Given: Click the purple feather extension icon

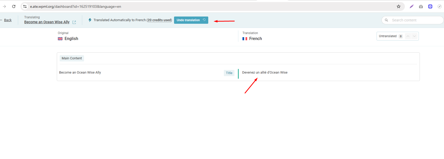Looking at the screenshot, I should click(412, 6).
